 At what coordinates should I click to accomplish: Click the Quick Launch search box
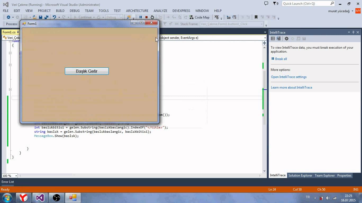[309, 4]
